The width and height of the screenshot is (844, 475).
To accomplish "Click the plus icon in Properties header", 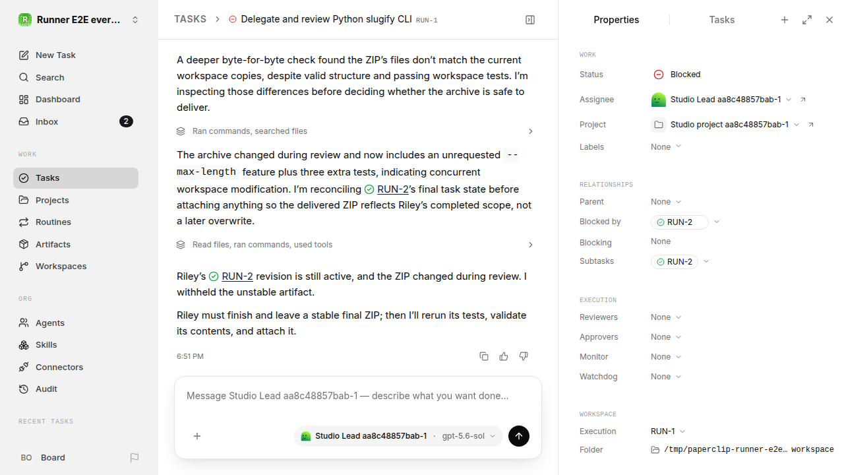I will pos(785,20).
